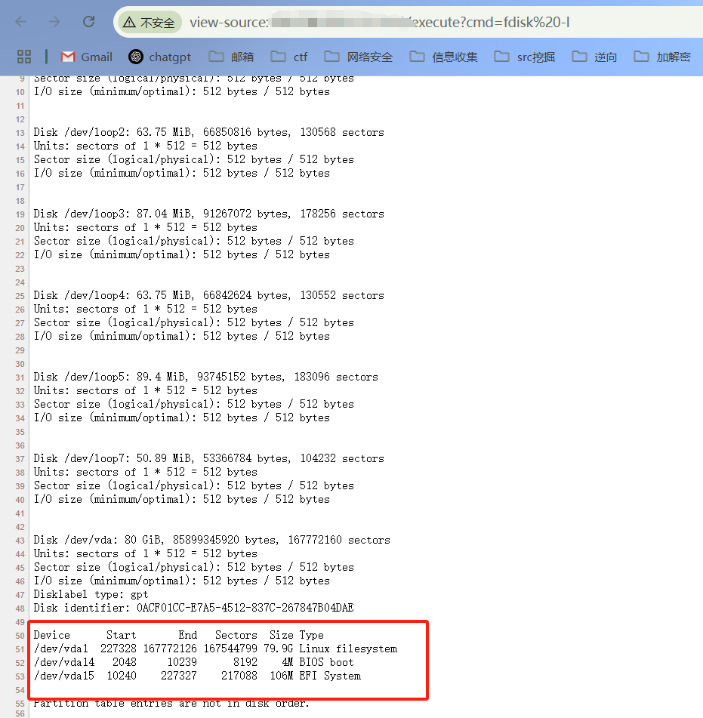
Task: Click the 'Disk /dev/loop7: 50.89 MiB' line
Action: [x=209, y=458]
